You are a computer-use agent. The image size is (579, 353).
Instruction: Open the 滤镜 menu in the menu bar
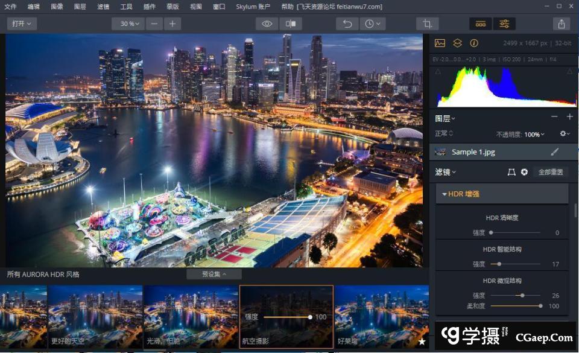tap(103, 7)
